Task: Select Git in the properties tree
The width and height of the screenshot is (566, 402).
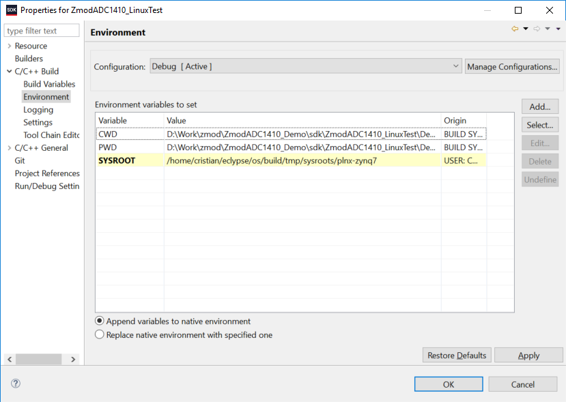Action: (20, 160)
